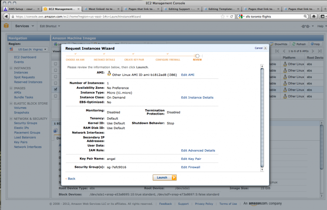Go to the next page of AMIs
The height and width of the screenshot is (210, 327).
coord(313,51)
